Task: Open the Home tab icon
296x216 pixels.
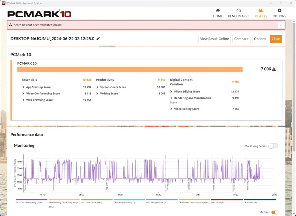Action: pyautogui.click(x=218, y=10)
